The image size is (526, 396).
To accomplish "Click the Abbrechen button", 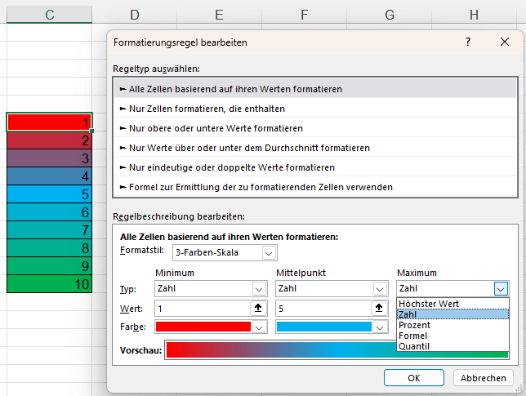I will tap(483, 378).
